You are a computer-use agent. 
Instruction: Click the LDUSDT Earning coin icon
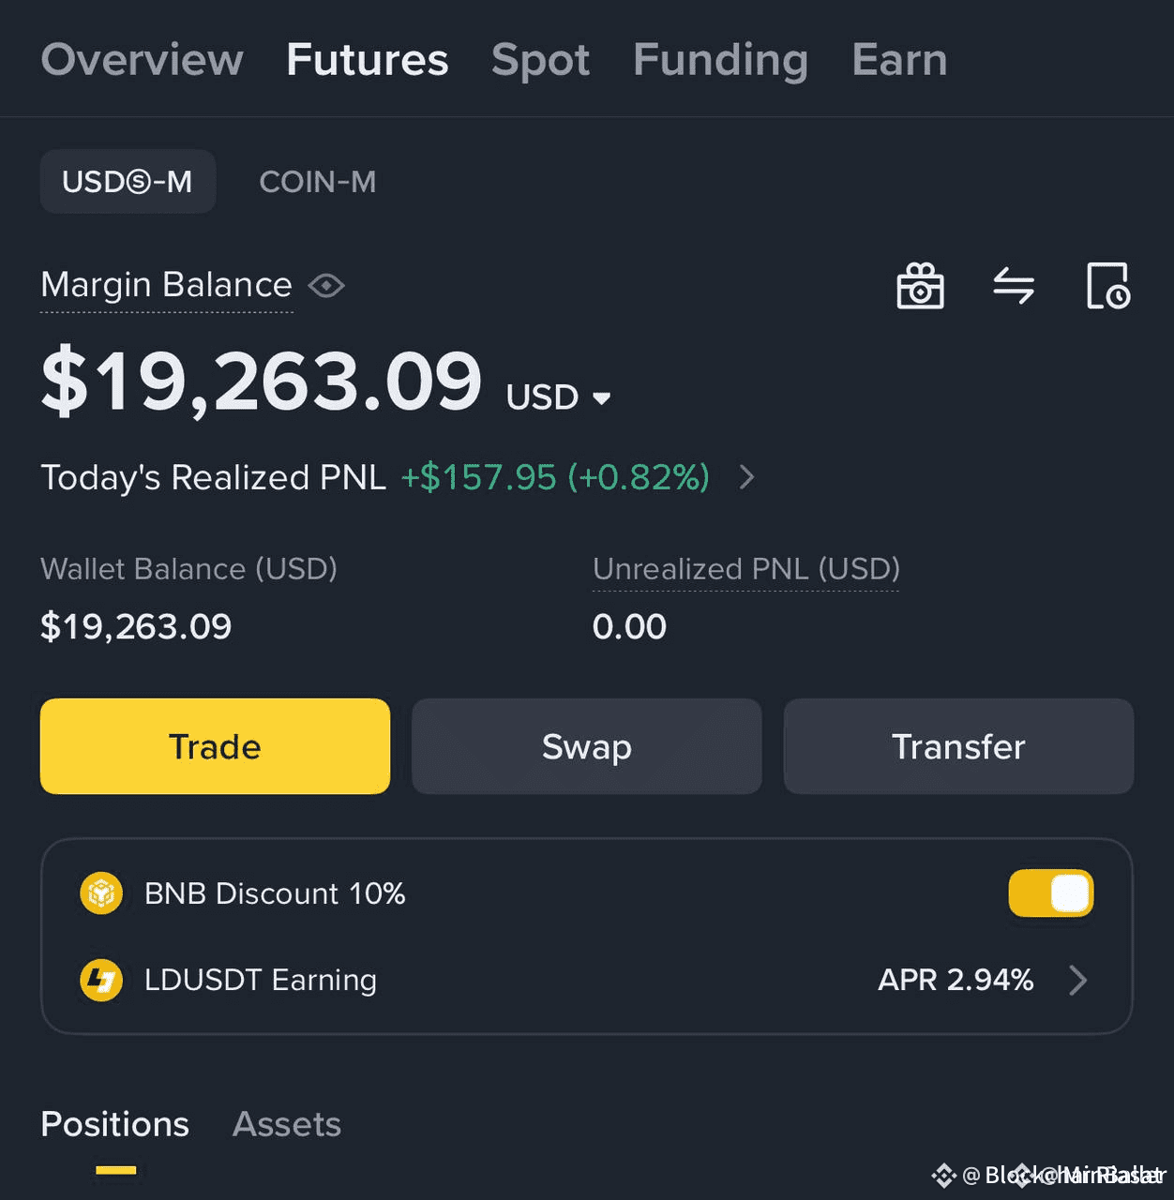[101, 981]
